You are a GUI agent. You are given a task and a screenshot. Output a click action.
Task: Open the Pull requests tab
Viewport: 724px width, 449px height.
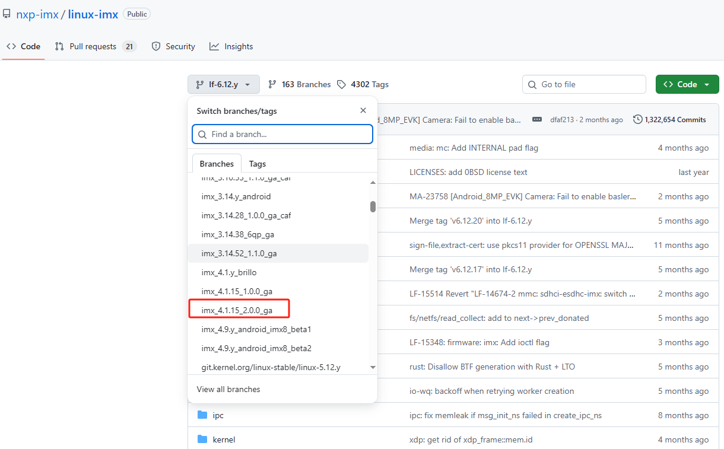point(96,46)
